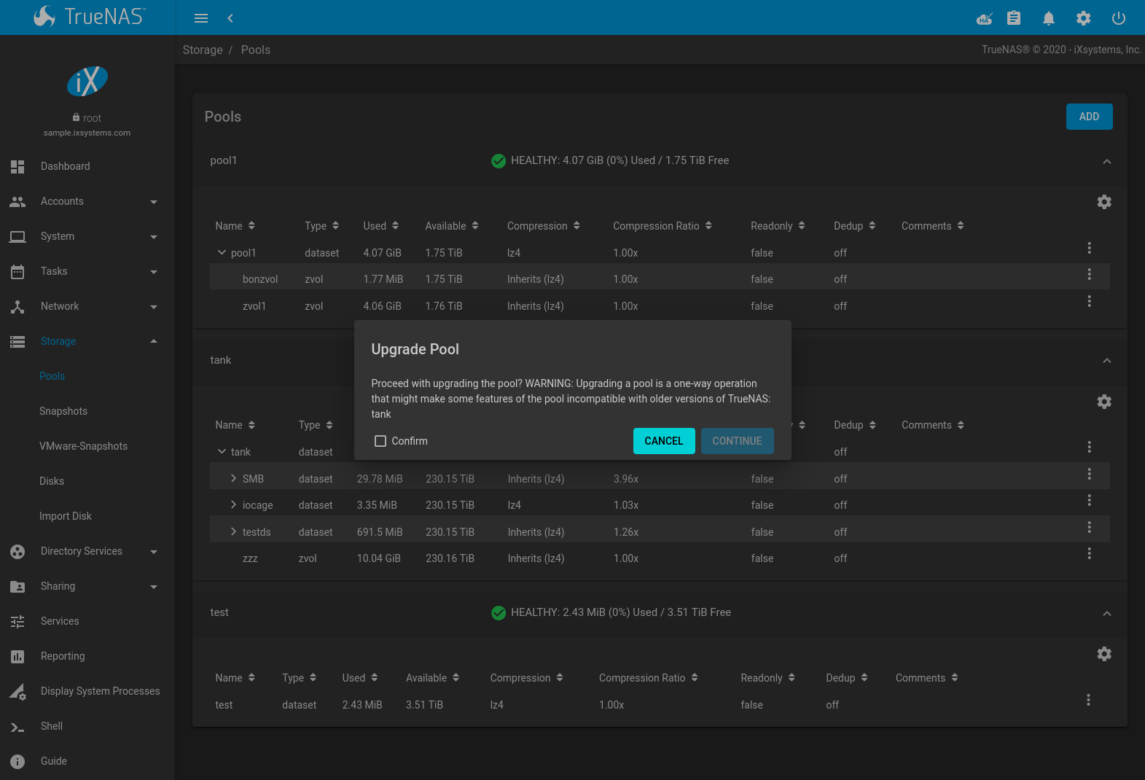This screenshot has width=1145, height=780.
Task: Open actions menu for pool1 dataset row
Action: coord(1090,248)
